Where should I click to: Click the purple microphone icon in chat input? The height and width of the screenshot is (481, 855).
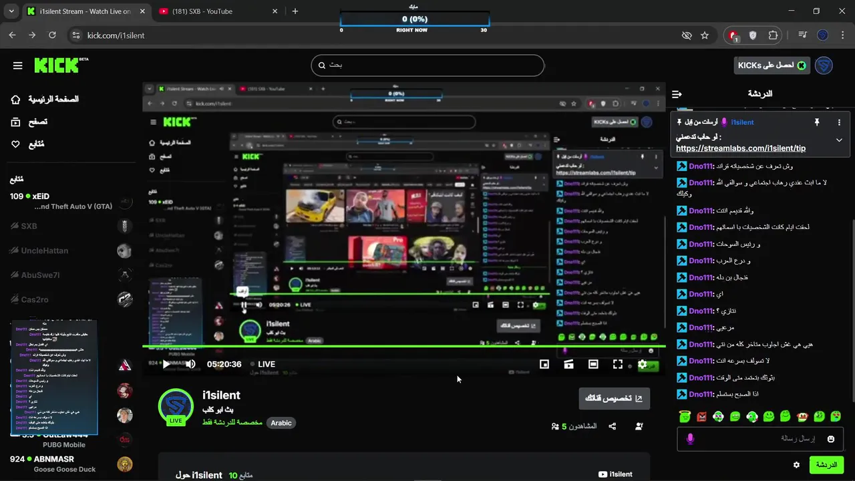pos(691,439)
